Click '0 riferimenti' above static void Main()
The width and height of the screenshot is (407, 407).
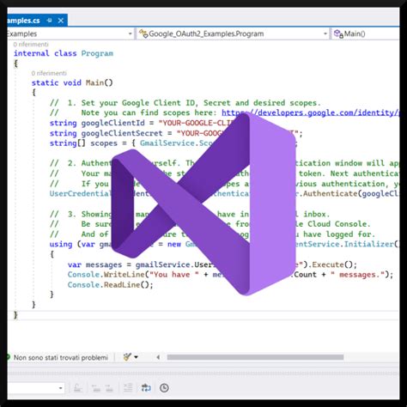pyautogui.click(x=49, y=73)
